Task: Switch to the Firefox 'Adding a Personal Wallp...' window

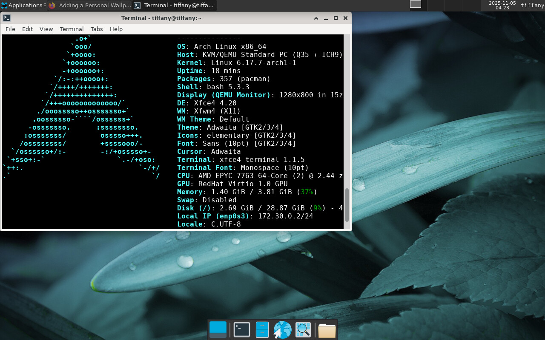Action: [x=89, y=6]
